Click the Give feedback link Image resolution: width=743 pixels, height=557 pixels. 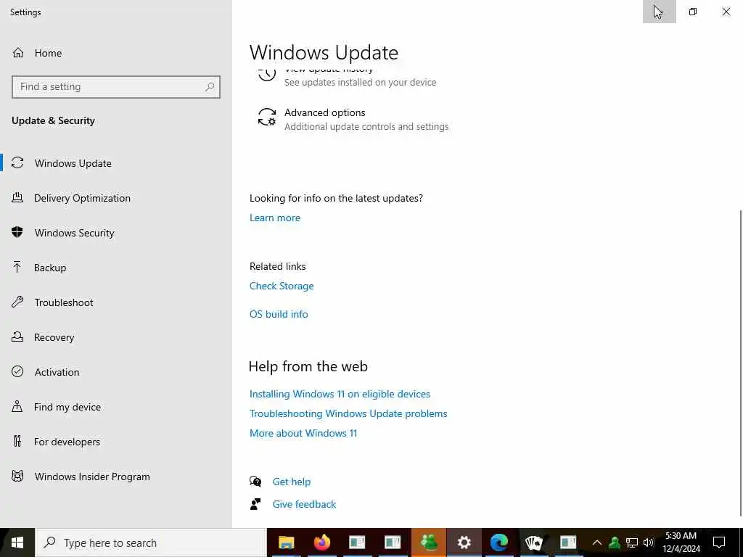(304, 504)
